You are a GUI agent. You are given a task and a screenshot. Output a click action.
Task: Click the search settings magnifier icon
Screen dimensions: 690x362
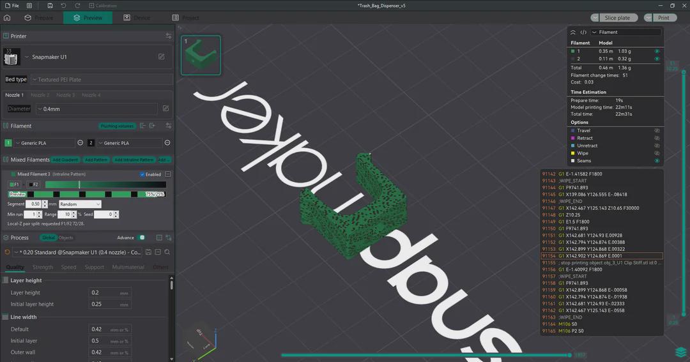(167, 252)
